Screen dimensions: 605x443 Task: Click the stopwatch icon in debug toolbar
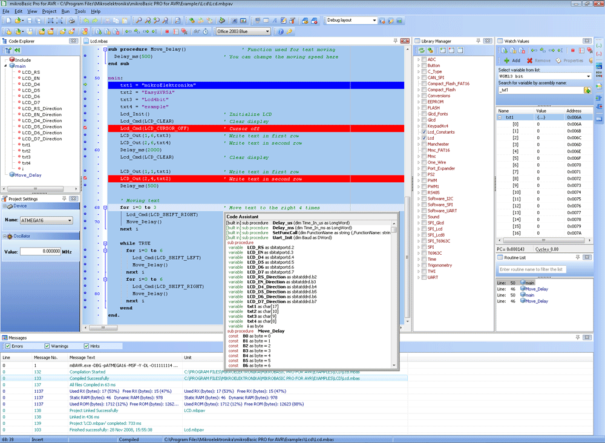[x=206, y=31]
